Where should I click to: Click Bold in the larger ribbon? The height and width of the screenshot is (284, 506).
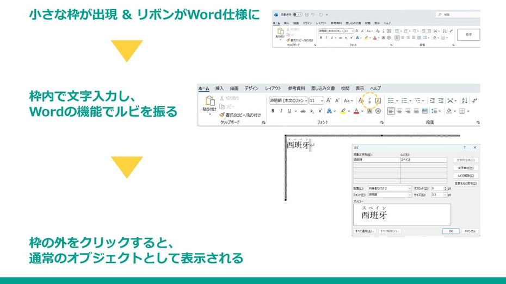[x=273, y=111]
